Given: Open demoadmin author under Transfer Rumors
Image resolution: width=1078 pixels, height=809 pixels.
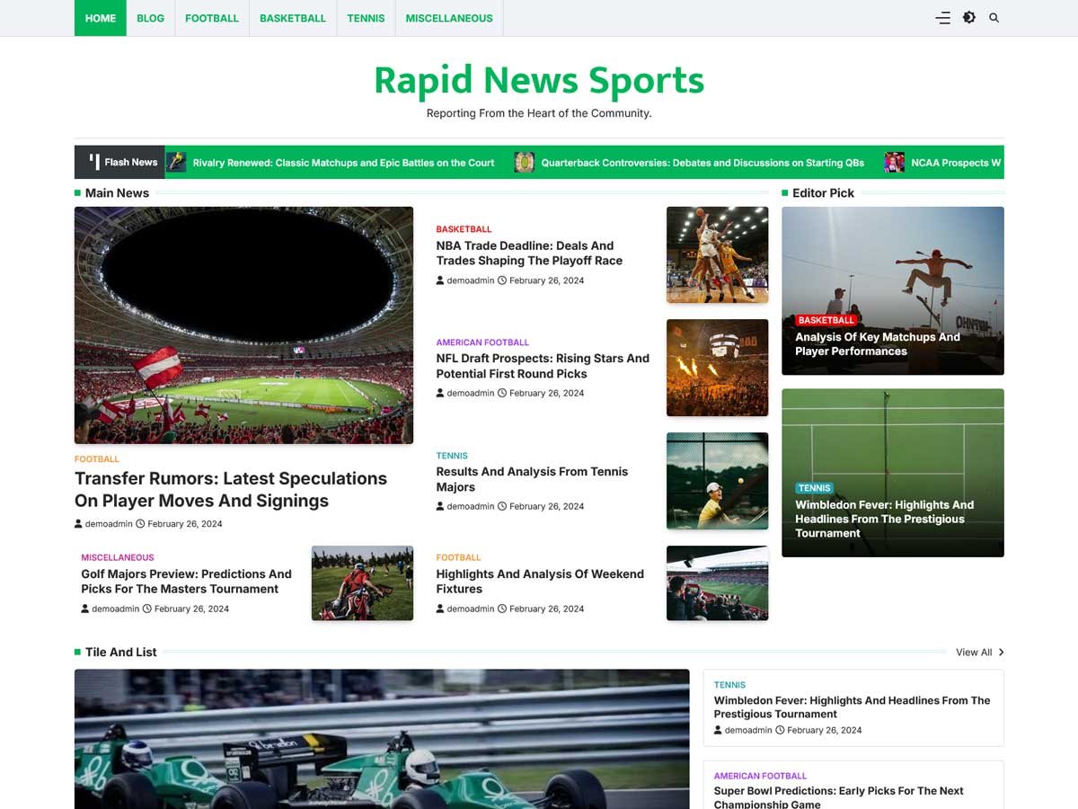Looking at the screenshot, I should pos(109,524).
